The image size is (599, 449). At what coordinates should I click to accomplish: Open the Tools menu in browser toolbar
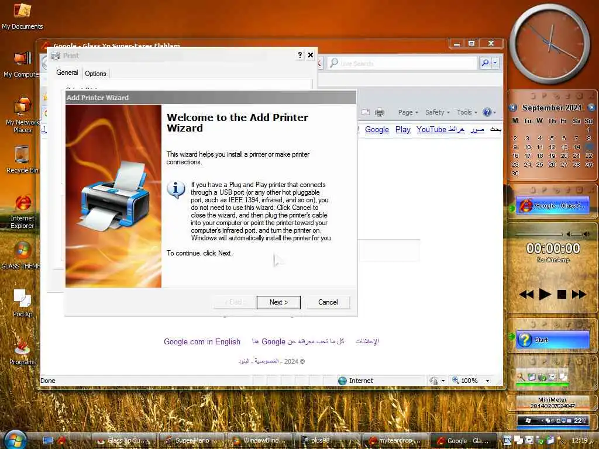(x=467, y=112)
